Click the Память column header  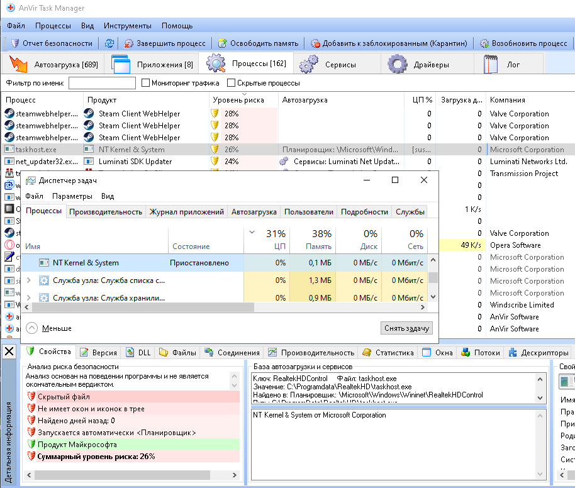click(x=313, y=240)
